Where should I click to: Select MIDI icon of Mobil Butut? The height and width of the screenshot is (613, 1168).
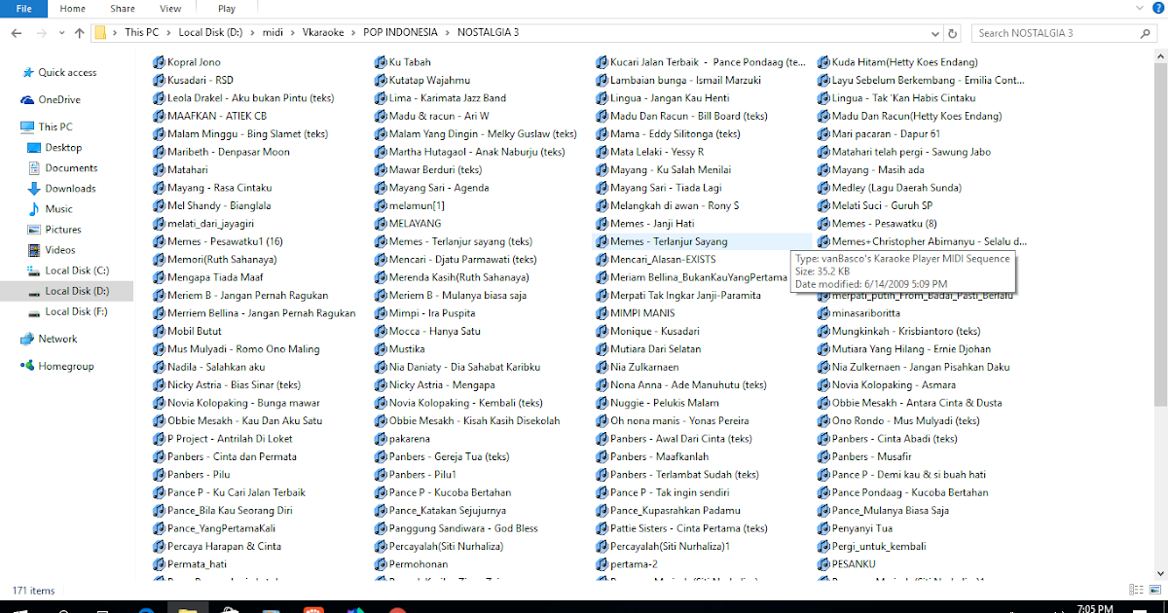tap(160, 331)
